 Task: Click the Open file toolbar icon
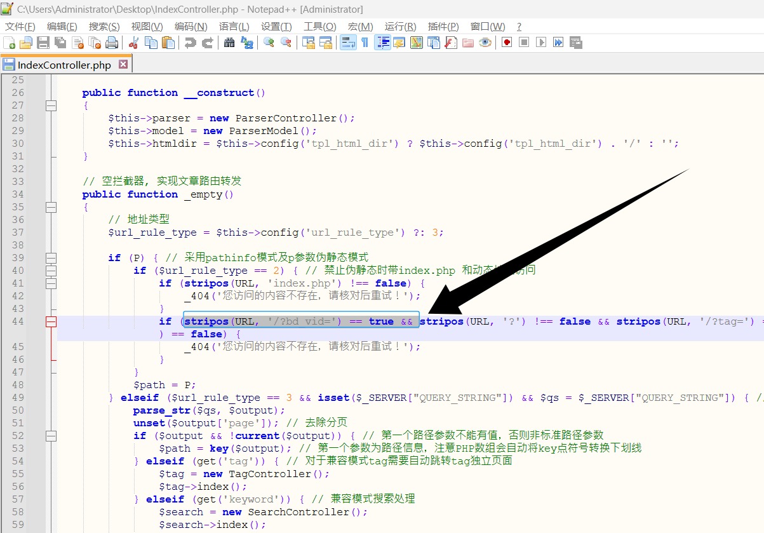click(x=26, y=43)
